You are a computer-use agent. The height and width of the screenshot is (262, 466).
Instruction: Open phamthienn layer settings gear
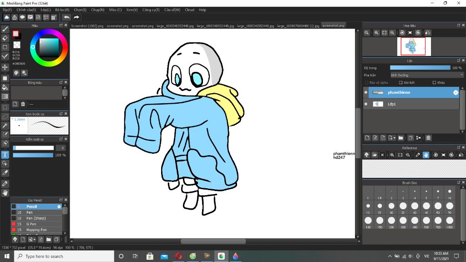(x=456, y=93)
